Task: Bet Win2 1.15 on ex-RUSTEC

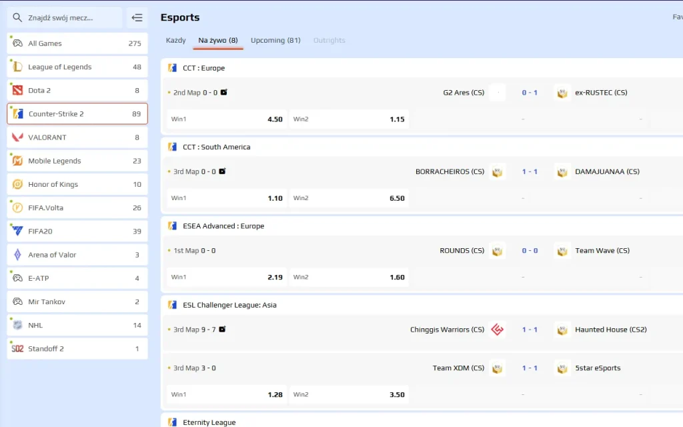Action: (x=349, y=119)
